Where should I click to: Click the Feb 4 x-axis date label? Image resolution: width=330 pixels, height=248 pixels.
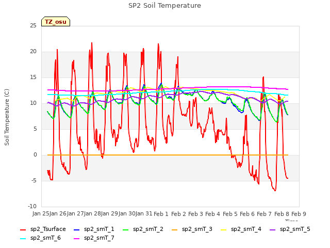(212, 214)
